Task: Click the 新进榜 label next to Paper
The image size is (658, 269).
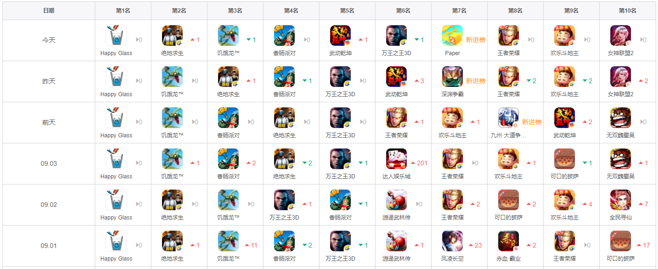Action: (475, 40)
